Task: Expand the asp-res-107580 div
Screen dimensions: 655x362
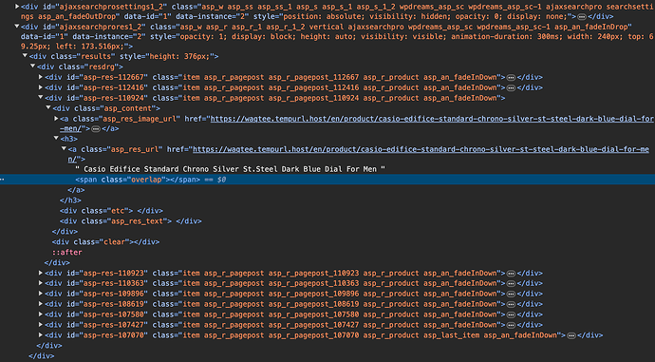Action: click(41, 314)
